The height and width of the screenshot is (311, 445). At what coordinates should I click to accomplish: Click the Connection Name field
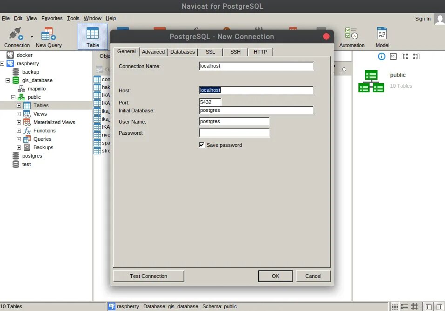256,66
